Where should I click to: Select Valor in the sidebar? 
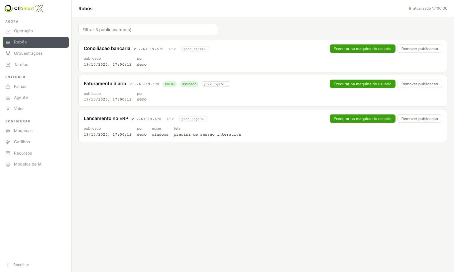[x=36, y=109]
